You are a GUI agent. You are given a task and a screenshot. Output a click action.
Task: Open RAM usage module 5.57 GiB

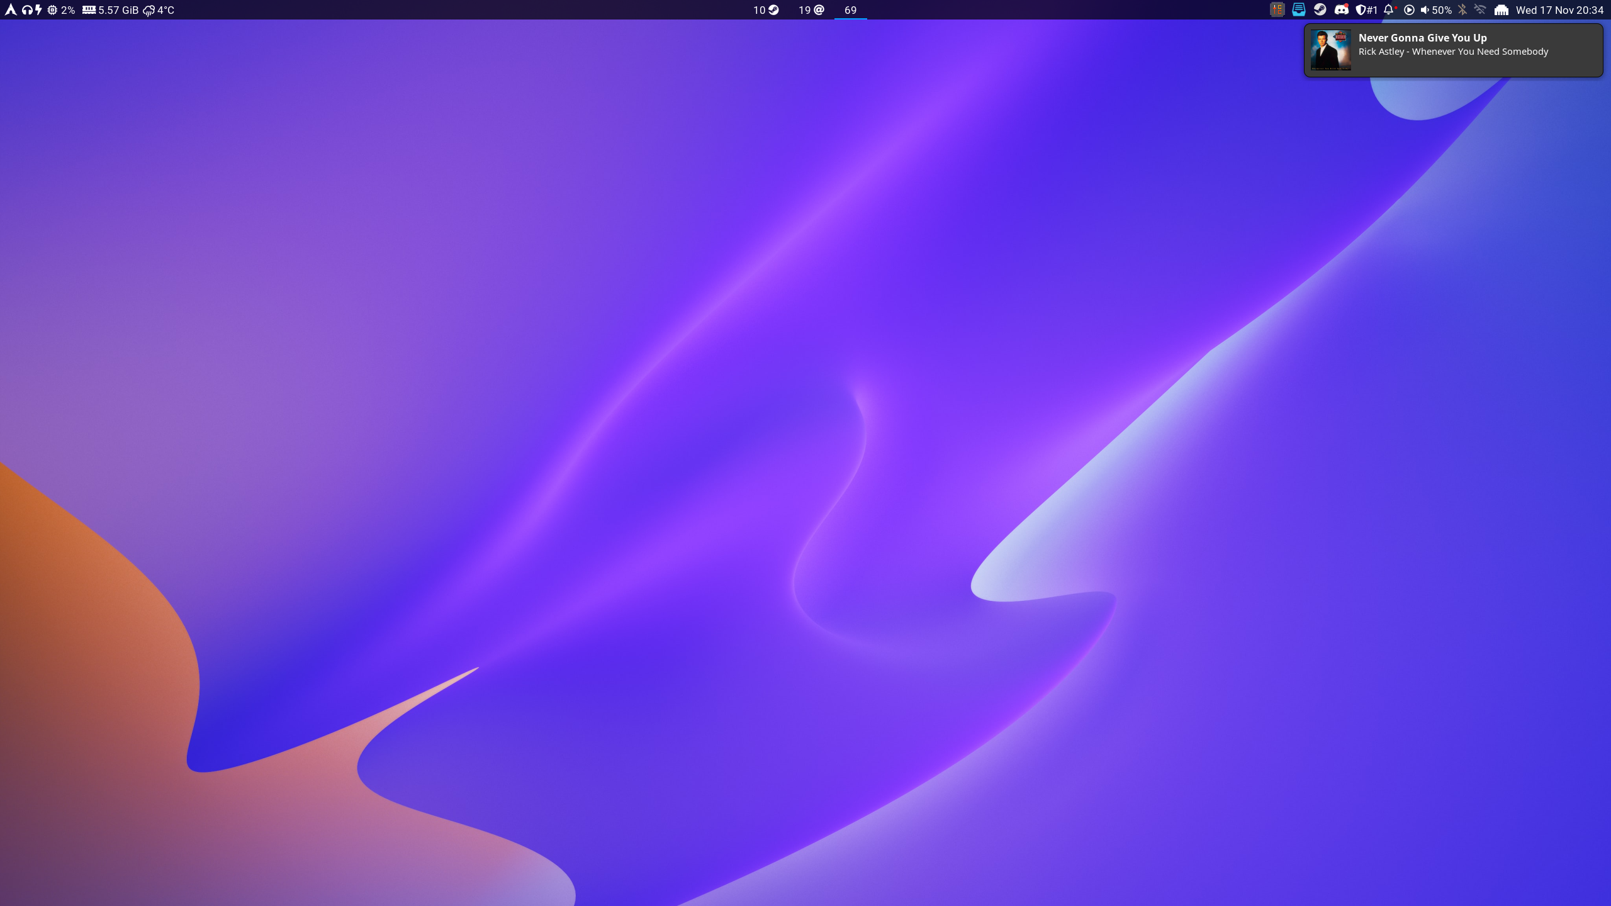pos(110,10)
